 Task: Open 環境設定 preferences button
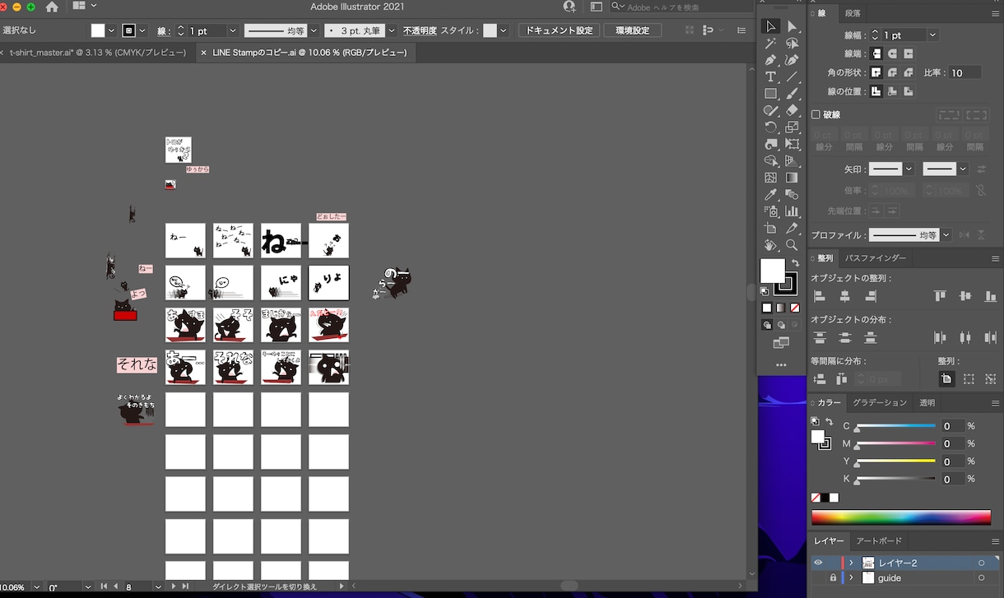coord(632,30)
